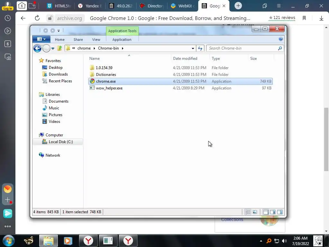The image size is (329, 247).
Task: Open the messenger paper plane icon
Action: 8,214
